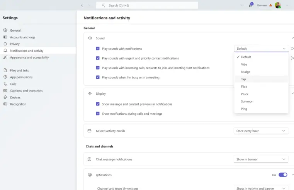Collapse the @Mentions section chevron
Screen dimensions: 294x190
click(x=293, y=175)
